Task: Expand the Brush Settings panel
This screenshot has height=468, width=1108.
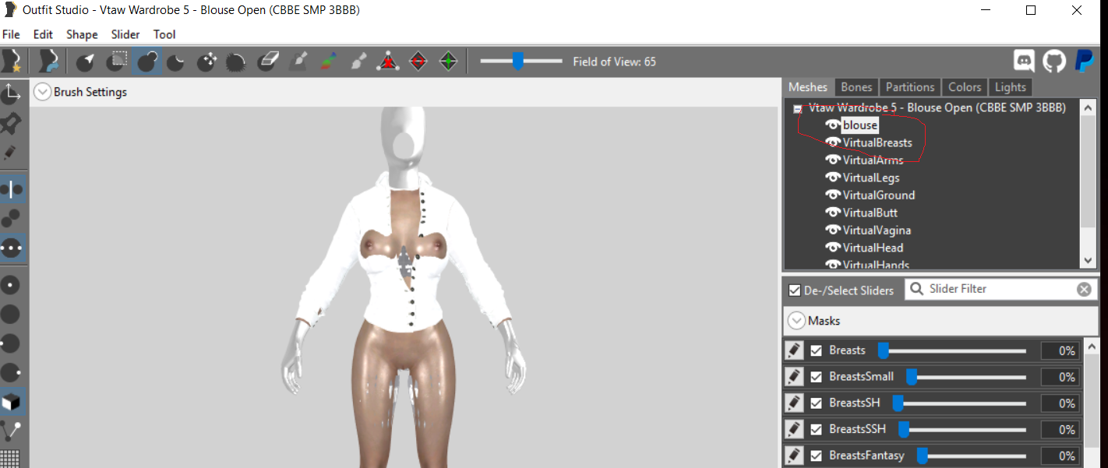Action: click(x=43, y=92)
